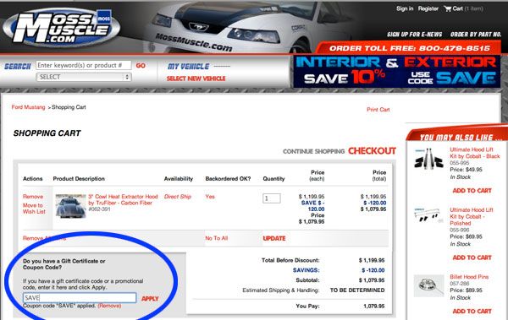
Task: Remove the applied SAVE coupon code
Action: click(109, 306)
